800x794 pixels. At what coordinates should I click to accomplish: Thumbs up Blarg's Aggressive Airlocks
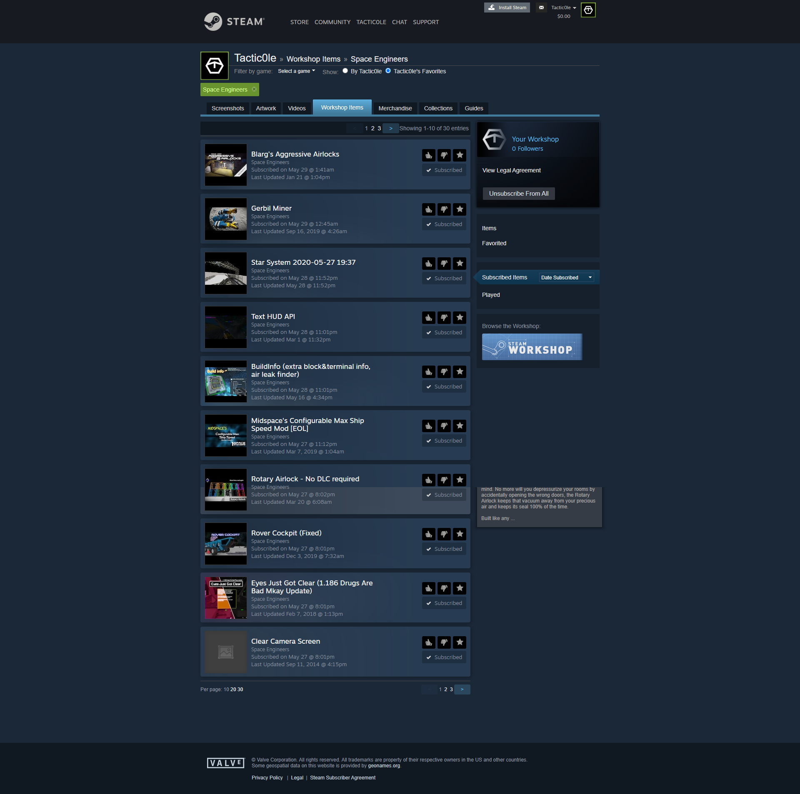429,155
